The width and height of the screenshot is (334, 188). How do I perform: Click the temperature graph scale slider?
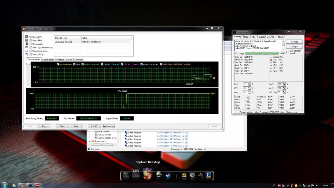[x=28, y=64]
